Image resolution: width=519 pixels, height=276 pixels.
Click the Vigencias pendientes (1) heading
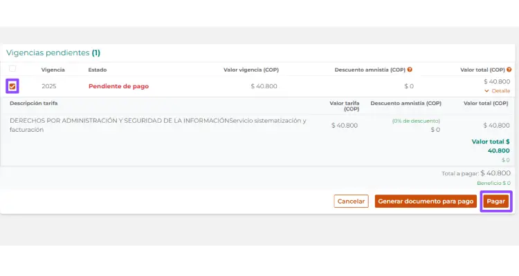point(53,52)
